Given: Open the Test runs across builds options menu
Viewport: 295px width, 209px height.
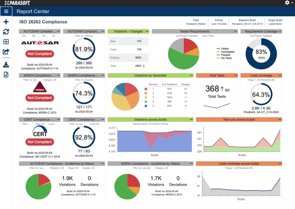Looking at the screenshot, I should (280, 119).
